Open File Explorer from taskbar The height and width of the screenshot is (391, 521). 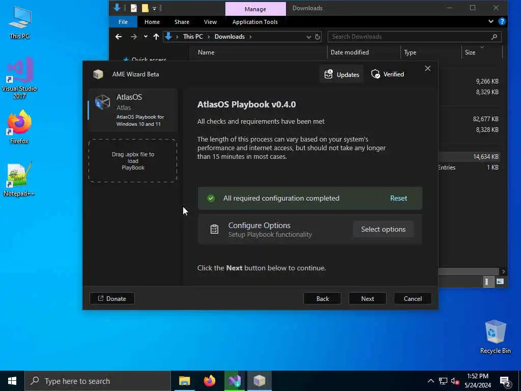click(184, 381)
